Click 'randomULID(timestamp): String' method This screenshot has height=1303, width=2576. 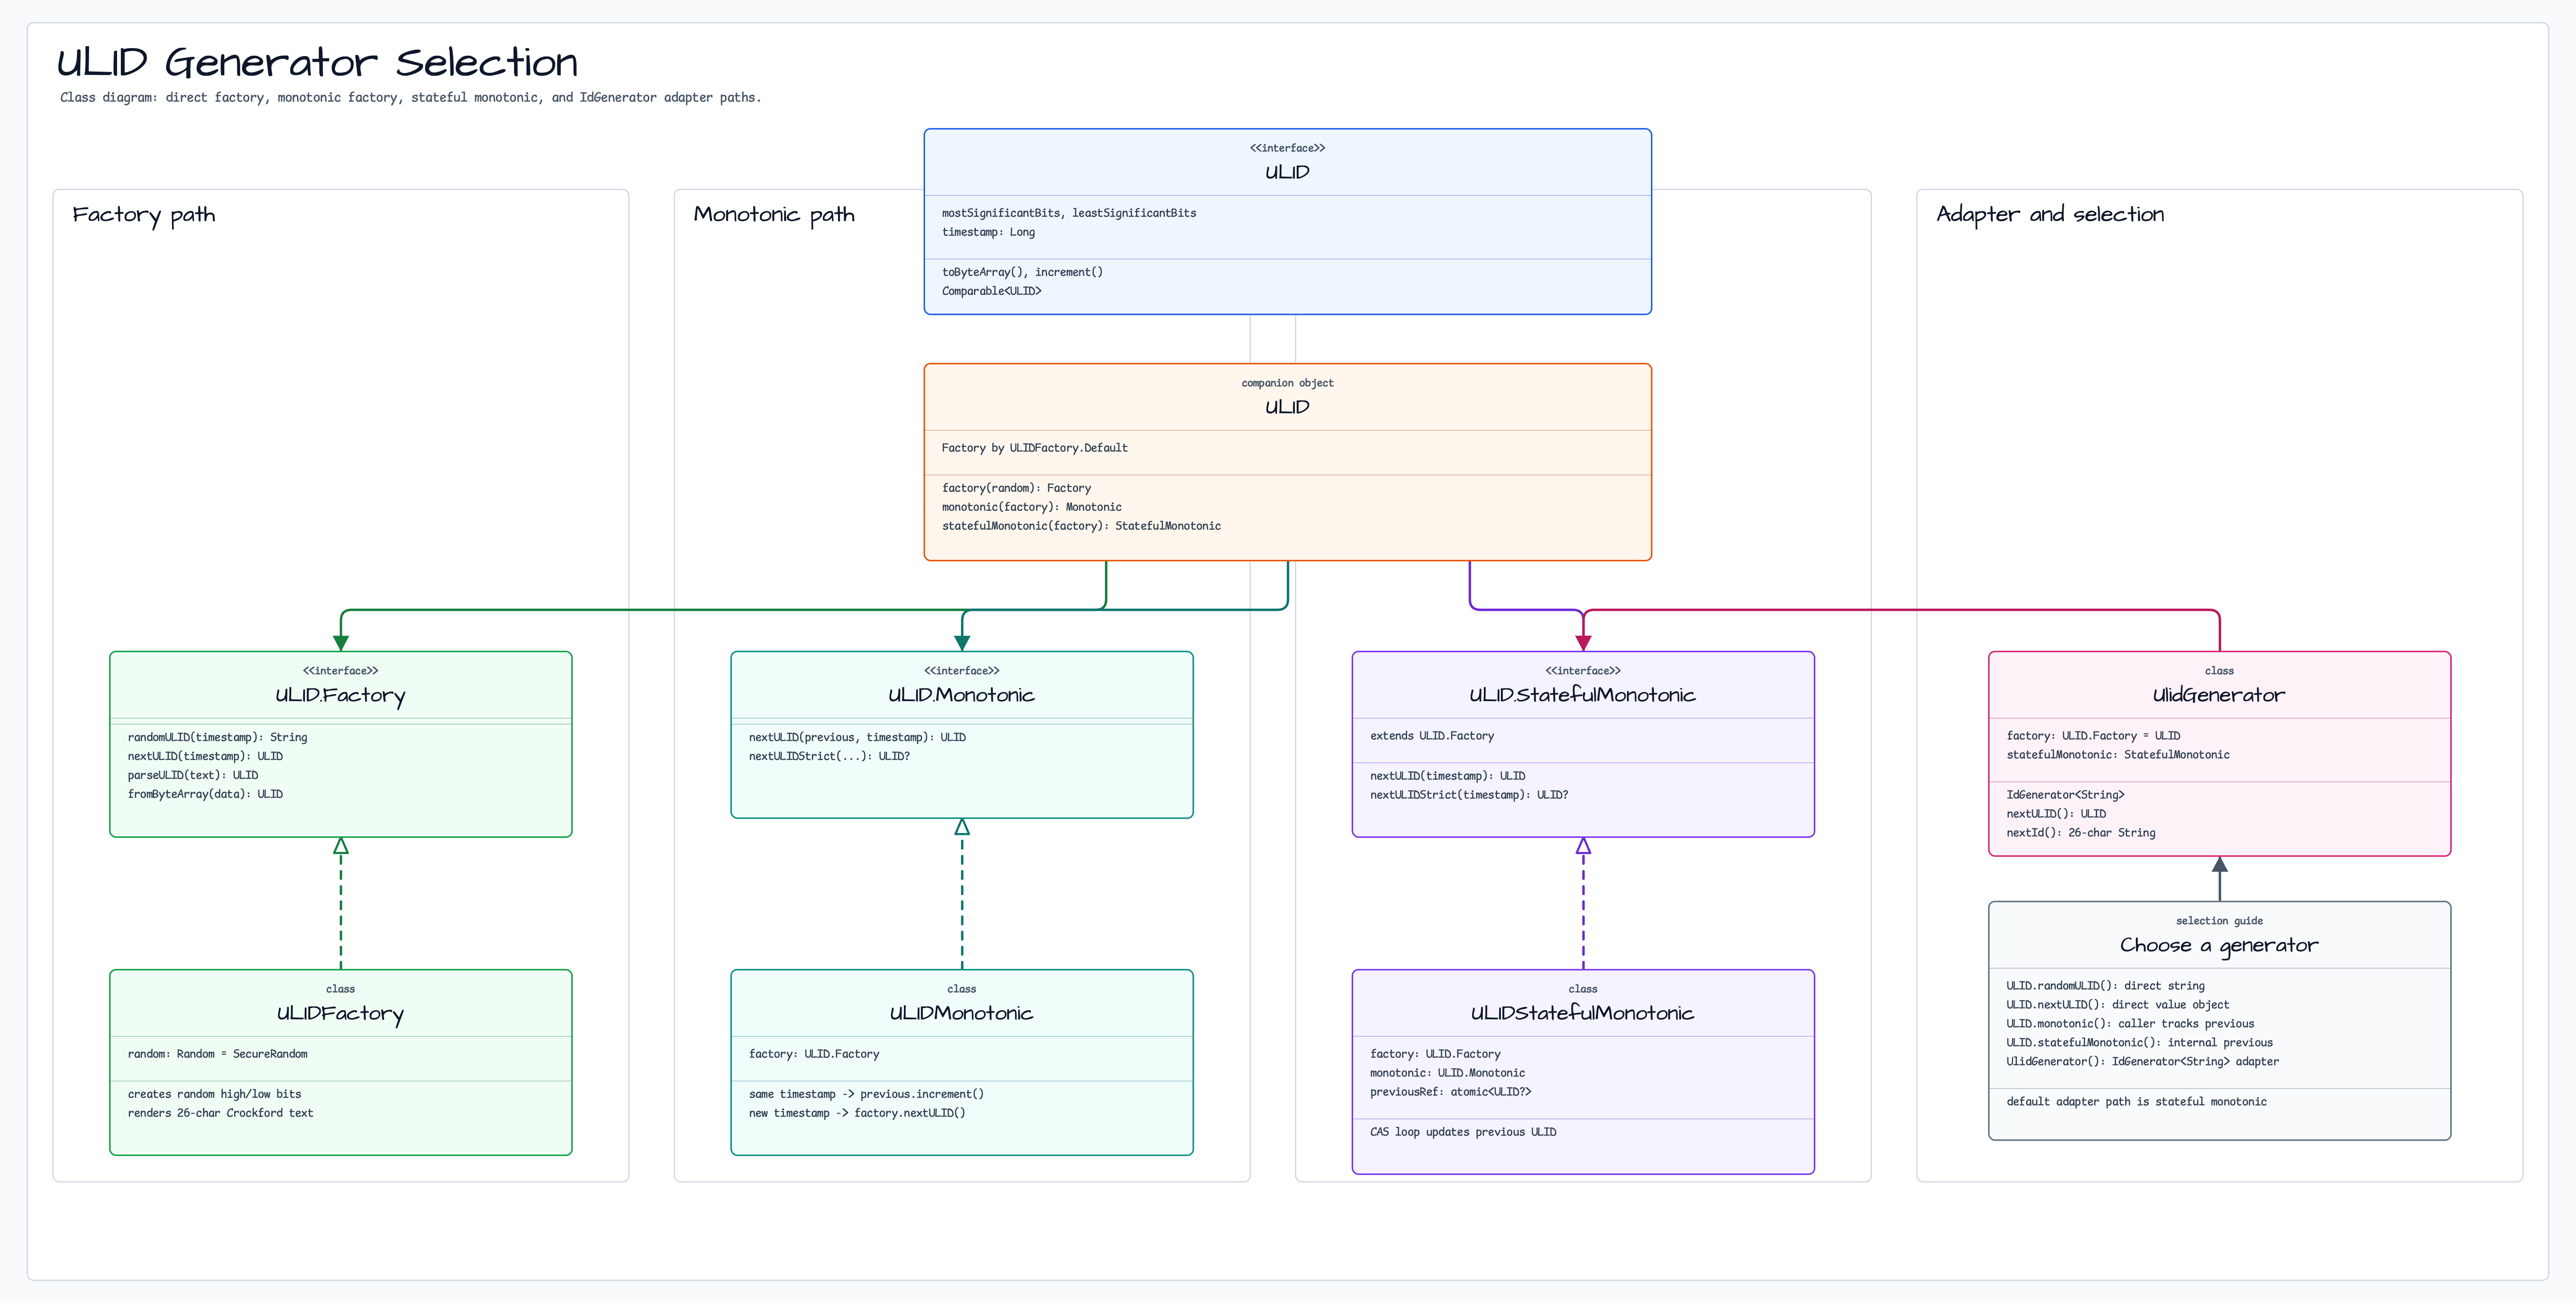[x=217, y=737]
